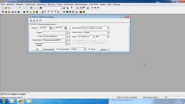This screenshot has height=104, width=185.
Task: Open the Сервис menu
Action: (x=103, y=4)
